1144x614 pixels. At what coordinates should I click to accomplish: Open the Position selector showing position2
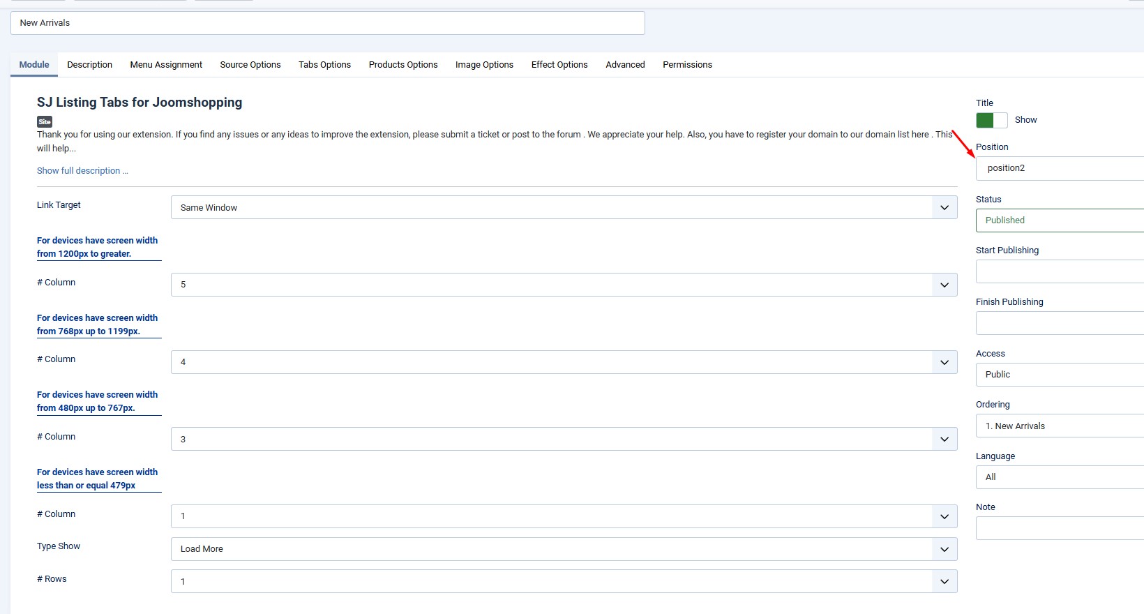coord(1059,168)
